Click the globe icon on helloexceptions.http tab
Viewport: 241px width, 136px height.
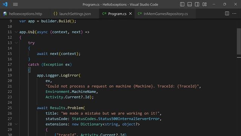5,14
